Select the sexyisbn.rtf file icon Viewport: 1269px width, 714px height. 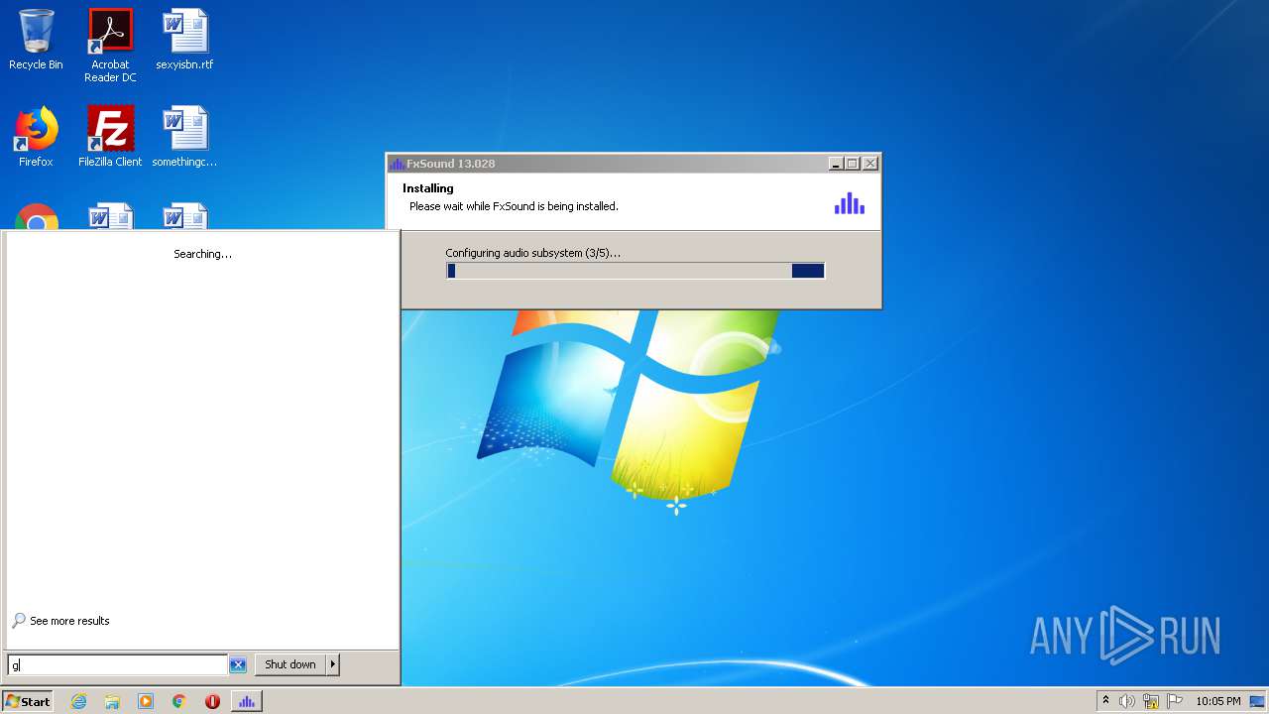coord(184,40)
